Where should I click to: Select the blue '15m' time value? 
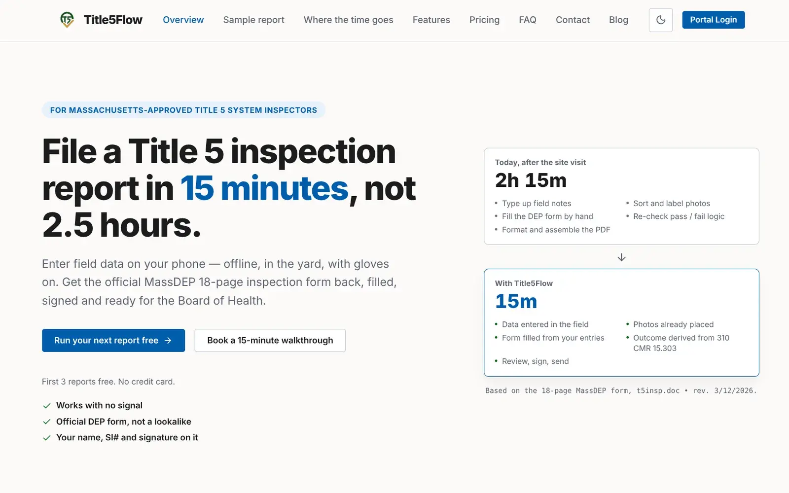coord(516,301)
